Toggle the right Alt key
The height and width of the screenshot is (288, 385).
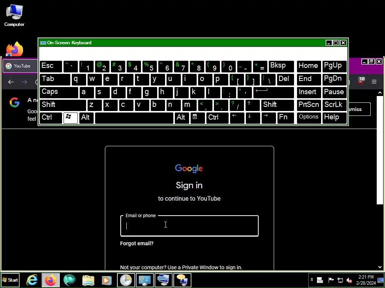pyautogui.click(x=182, y=118)
